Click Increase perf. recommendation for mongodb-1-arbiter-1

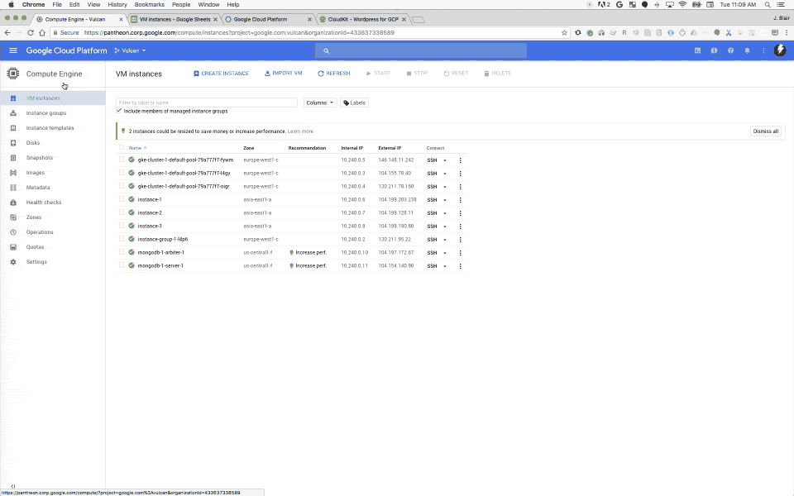pos(308,253)
